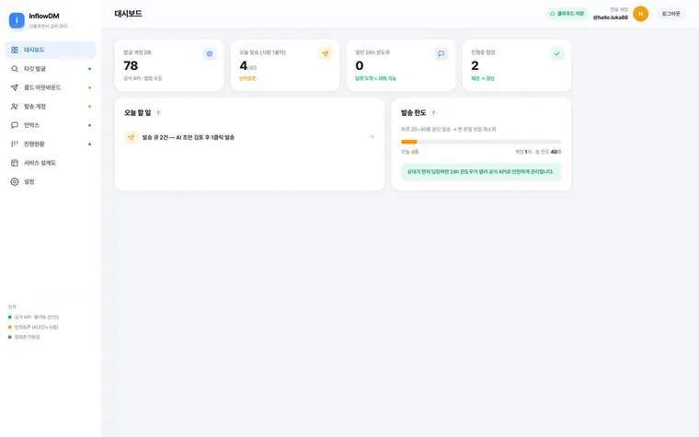This screenshot has width=699, height=437.
Task: Click the InflowDM app name text
Action: (44, 16)
